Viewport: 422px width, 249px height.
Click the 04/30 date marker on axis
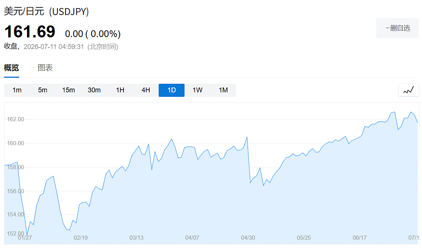pos(248,238)
